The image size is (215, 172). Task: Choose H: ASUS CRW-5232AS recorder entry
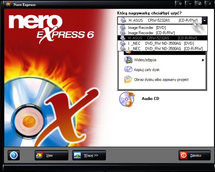[163, 38]
